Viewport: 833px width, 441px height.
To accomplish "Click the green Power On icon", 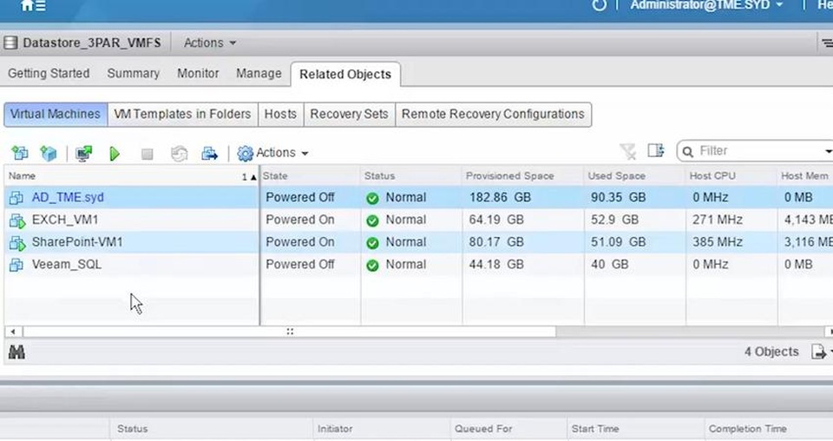I will pyautogui.click(x=115, y=154).
